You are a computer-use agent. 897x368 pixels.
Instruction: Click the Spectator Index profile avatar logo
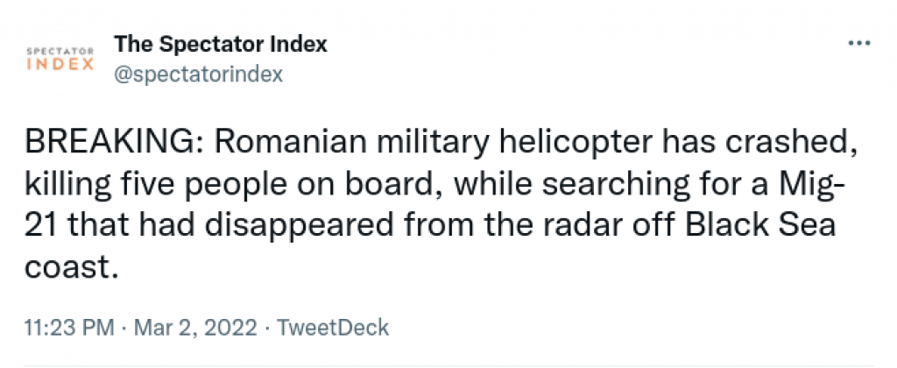click(60, 59)
